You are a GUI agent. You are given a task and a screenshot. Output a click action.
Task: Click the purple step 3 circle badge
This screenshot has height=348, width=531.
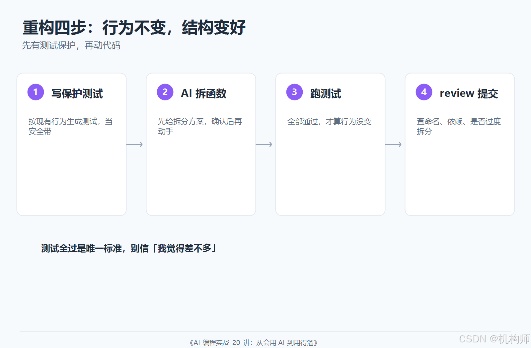(x=294, y=92)
